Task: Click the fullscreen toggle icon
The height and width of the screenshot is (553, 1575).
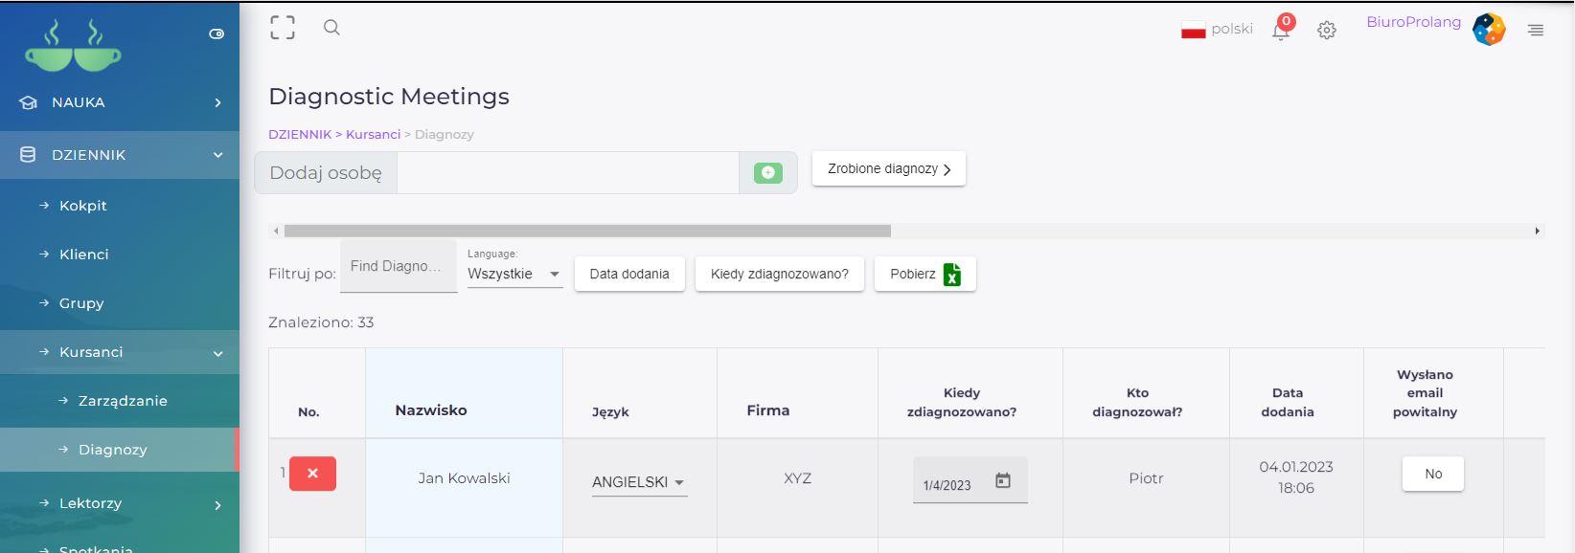Action: pos(283,28)
